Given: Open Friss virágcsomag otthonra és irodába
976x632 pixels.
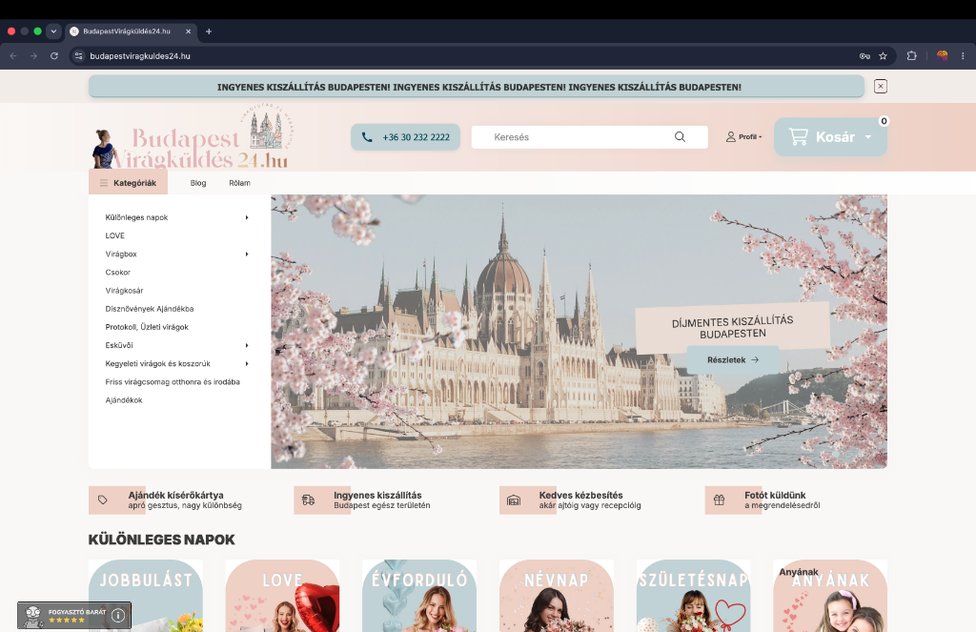Looking at the screenshot, I should click(173, 382).
